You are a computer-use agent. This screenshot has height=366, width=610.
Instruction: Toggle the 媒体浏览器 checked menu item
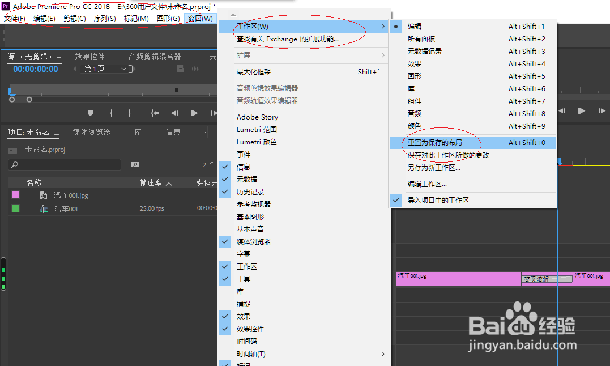pos(304,241)
